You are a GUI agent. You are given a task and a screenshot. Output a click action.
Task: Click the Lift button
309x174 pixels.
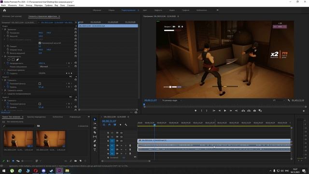tap(243, 111)
